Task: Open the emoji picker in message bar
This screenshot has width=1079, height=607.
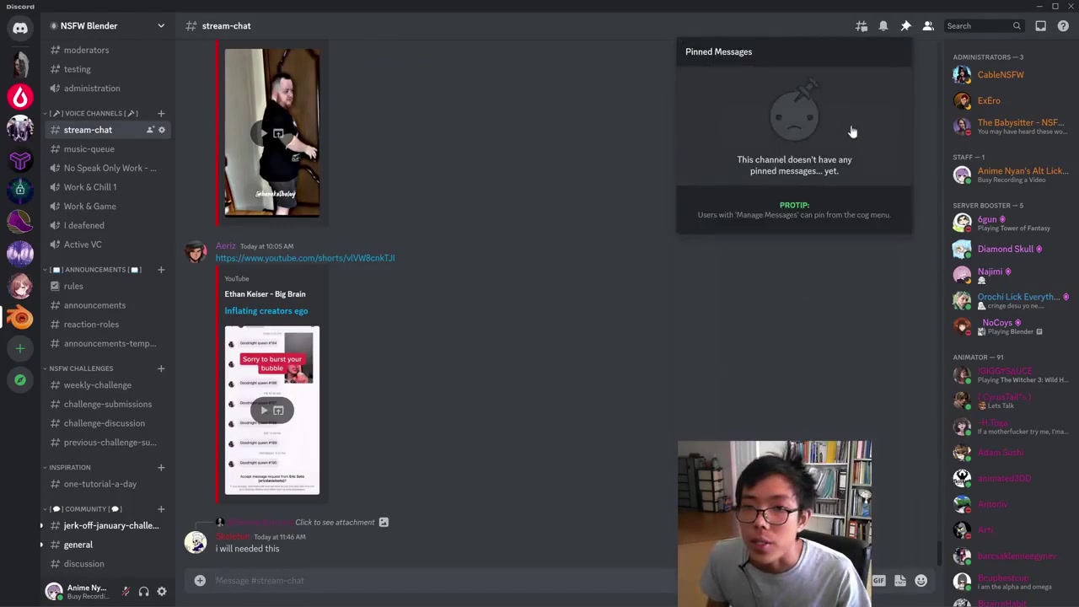Action: click(921, 580)
